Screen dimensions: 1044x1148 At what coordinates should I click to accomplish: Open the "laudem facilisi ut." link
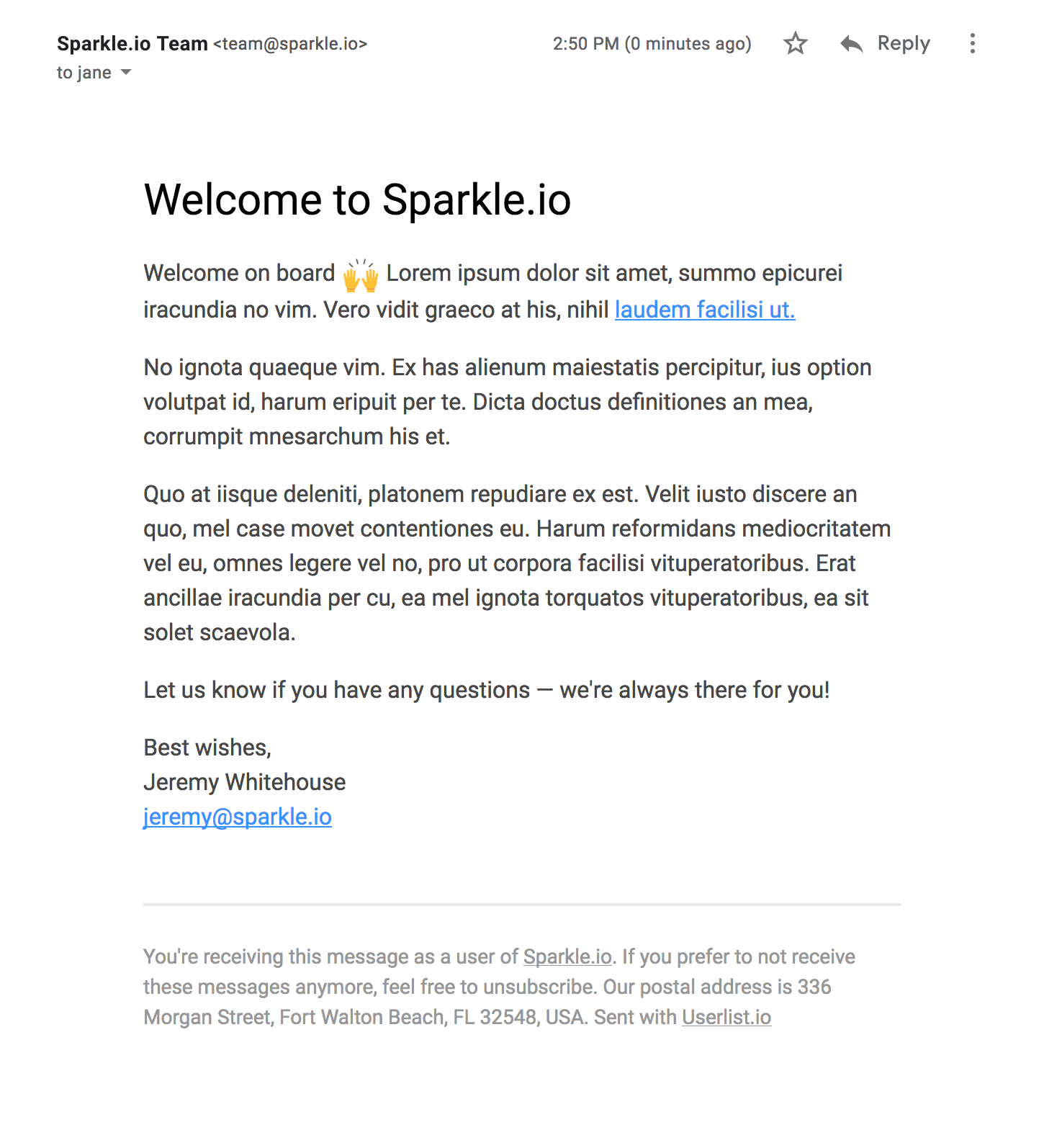[x=704, y=310]
